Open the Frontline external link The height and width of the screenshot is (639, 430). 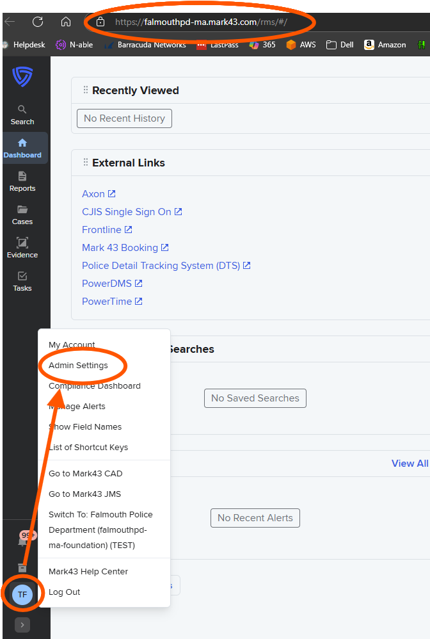pyautogui.click(x=107, y=230)
